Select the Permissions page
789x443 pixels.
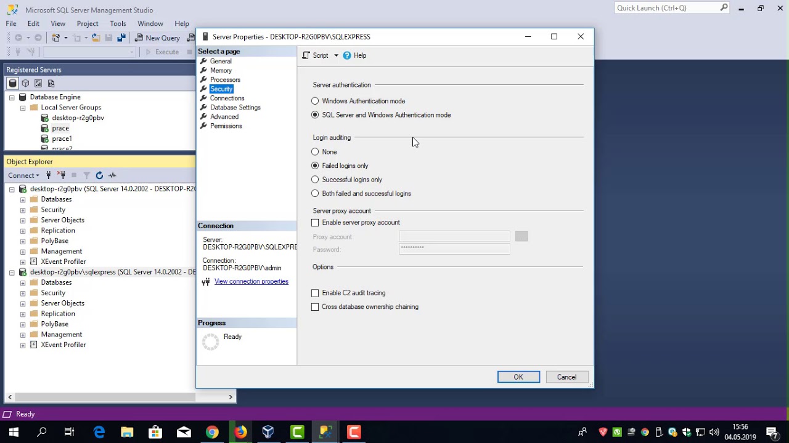[x=226, y=126]
